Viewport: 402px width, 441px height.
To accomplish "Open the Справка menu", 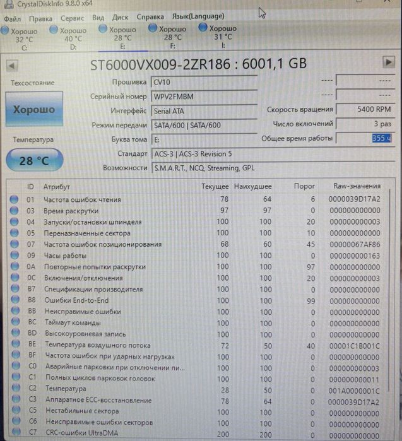I will pos(150,17).
